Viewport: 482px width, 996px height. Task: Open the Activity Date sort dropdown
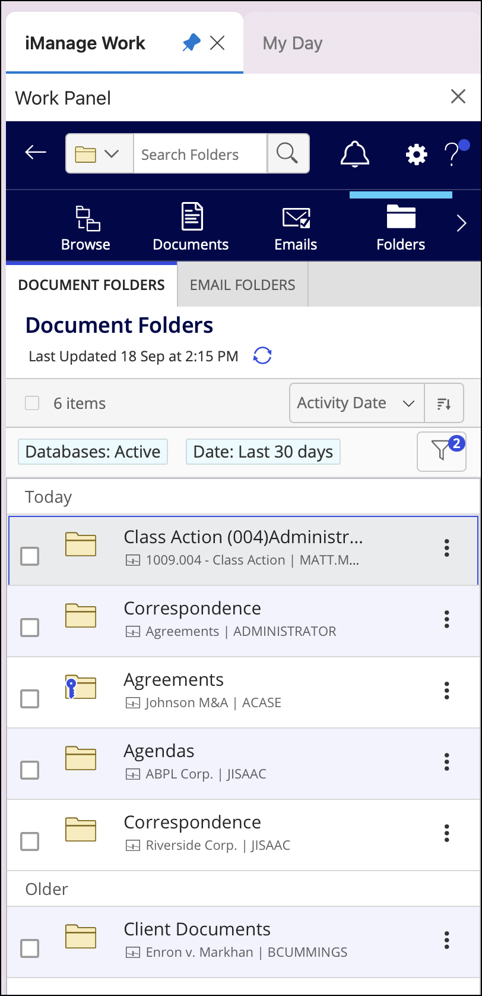tap(356, 403)
